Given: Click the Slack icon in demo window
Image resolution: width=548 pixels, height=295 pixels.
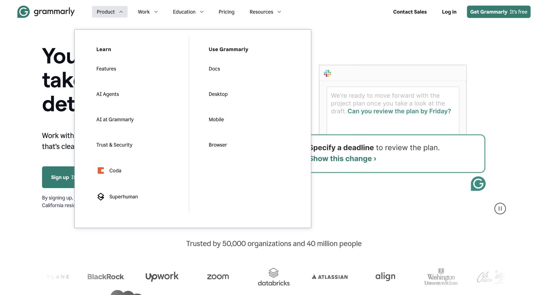Looking at the screenshot, I should point(328,74).
